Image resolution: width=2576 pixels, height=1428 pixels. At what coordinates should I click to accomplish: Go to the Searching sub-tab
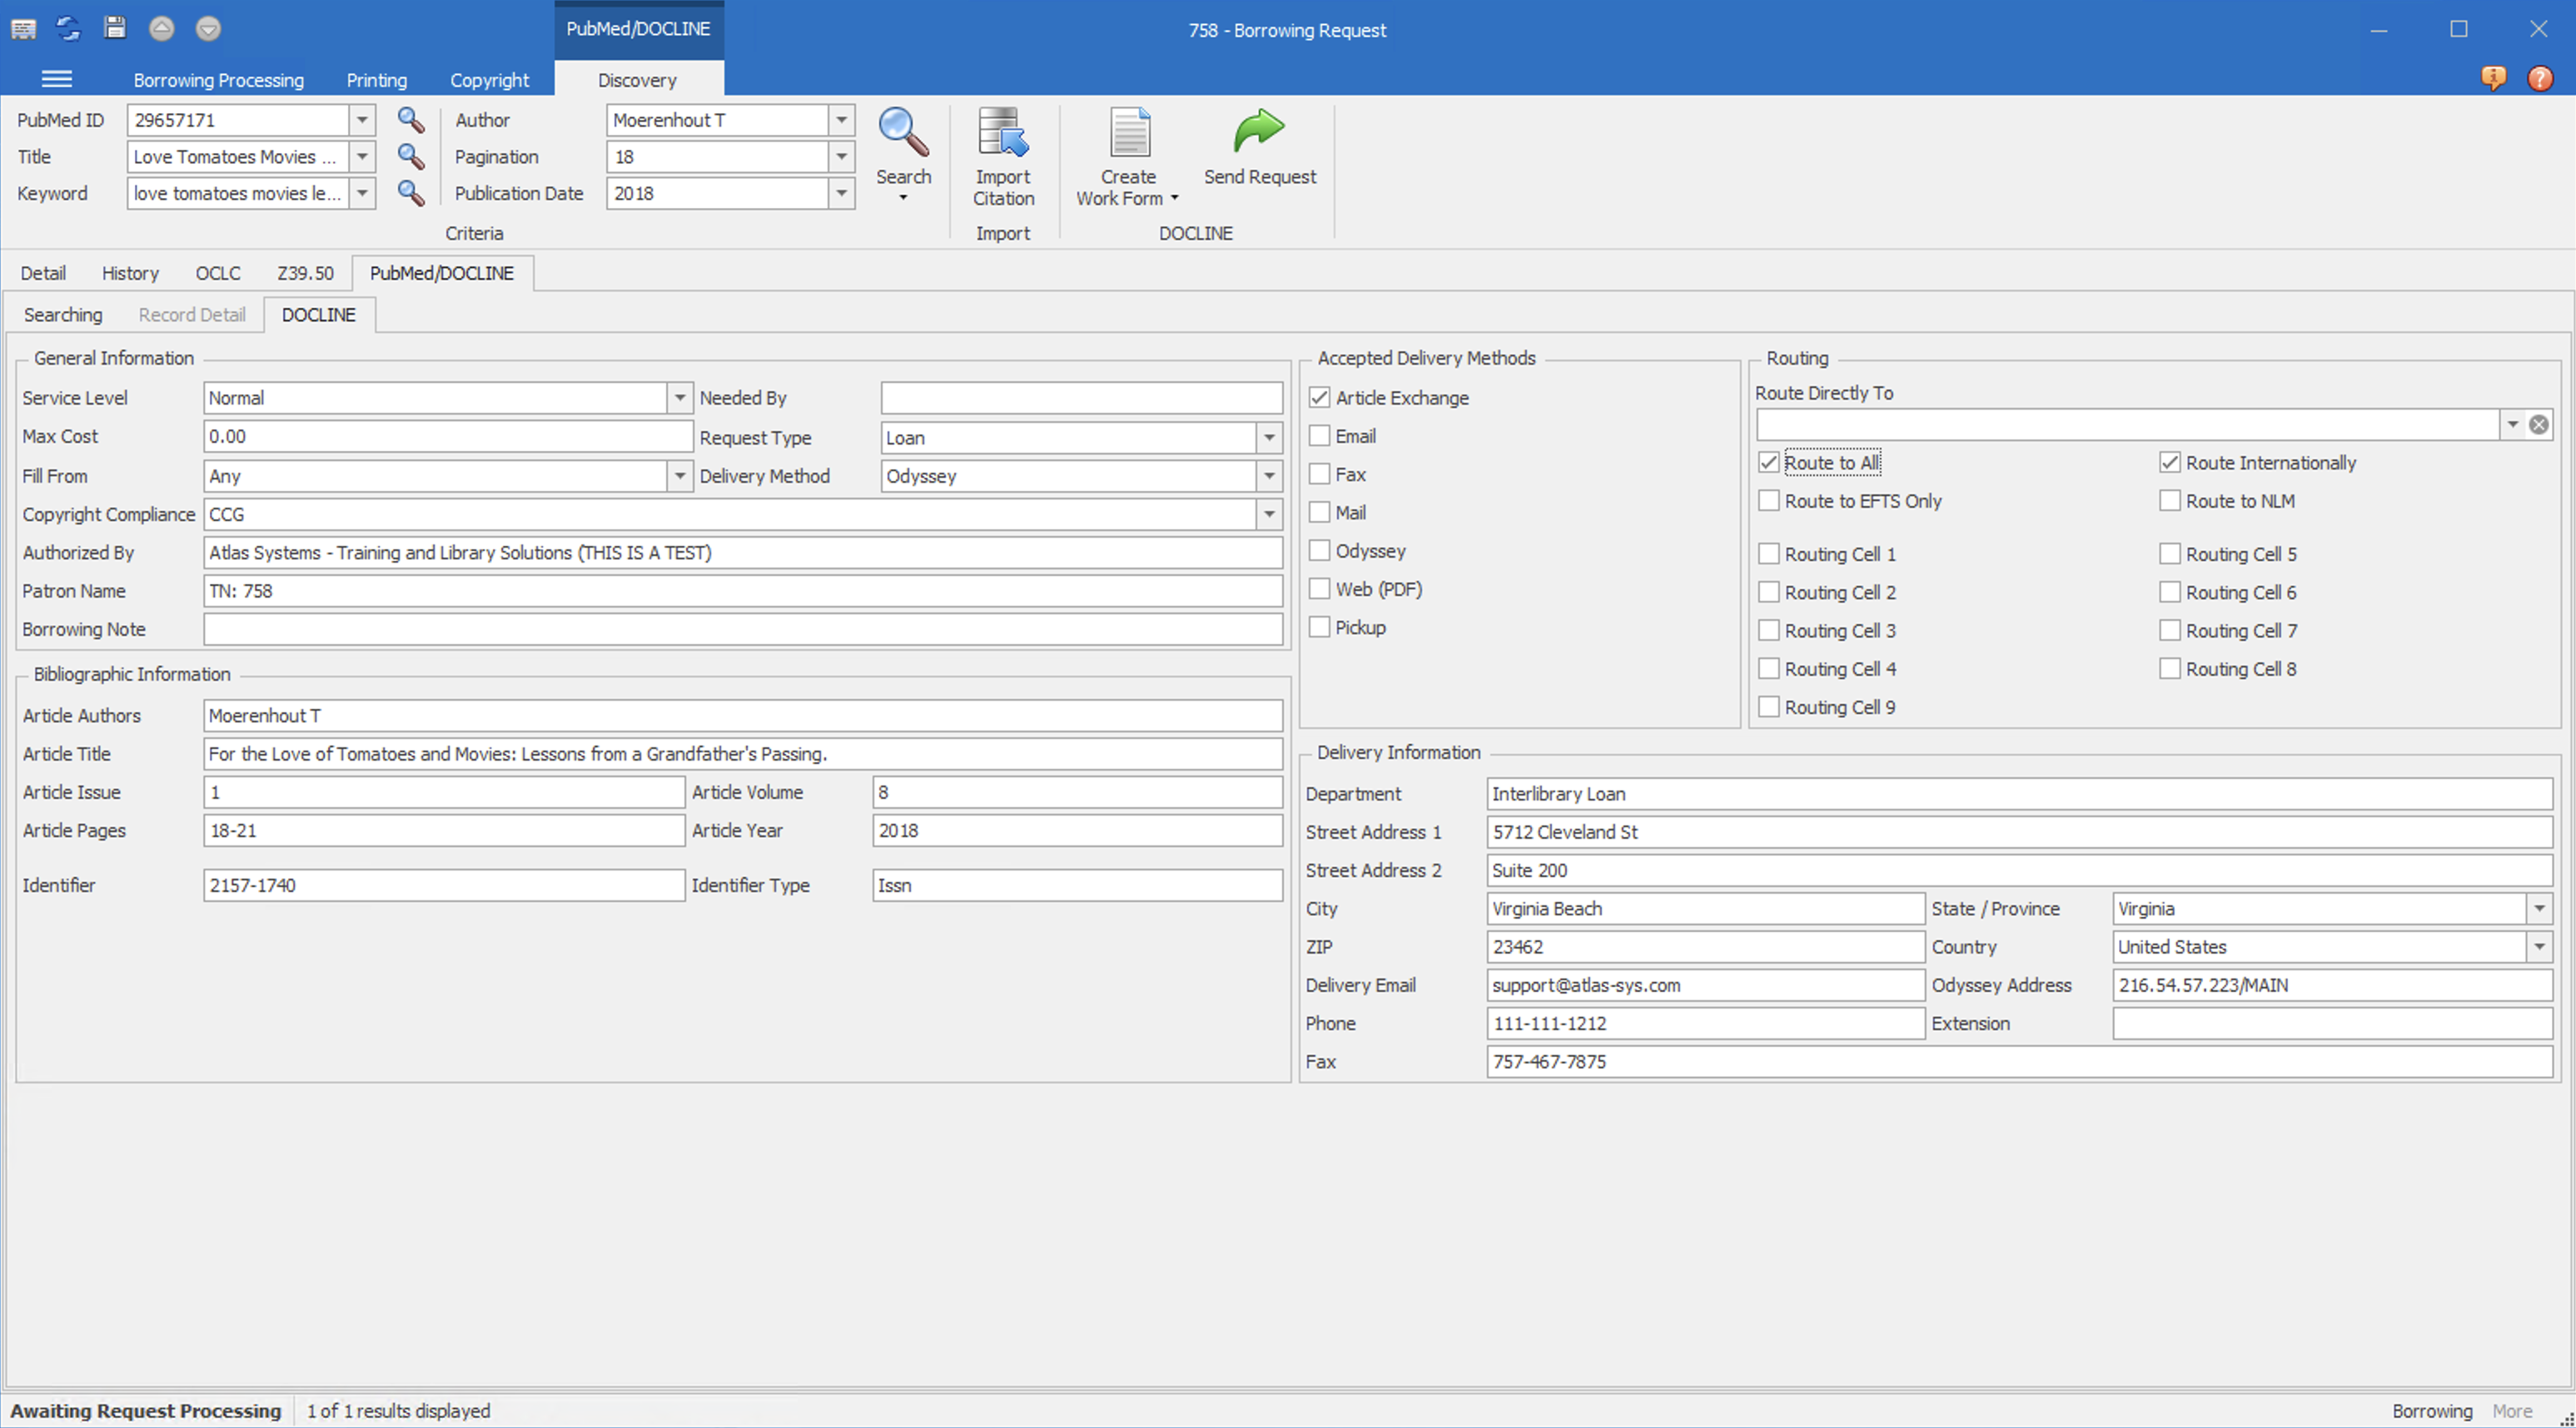(x=63, y=315)
